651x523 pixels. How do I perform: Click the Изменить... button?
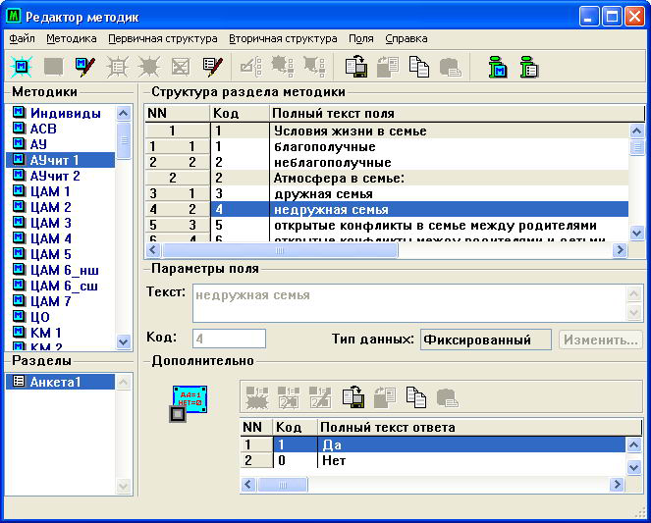601,340
